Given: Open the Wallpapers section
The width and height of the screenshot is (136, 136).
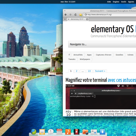Looking at the screenshot, I should point(85,59).
